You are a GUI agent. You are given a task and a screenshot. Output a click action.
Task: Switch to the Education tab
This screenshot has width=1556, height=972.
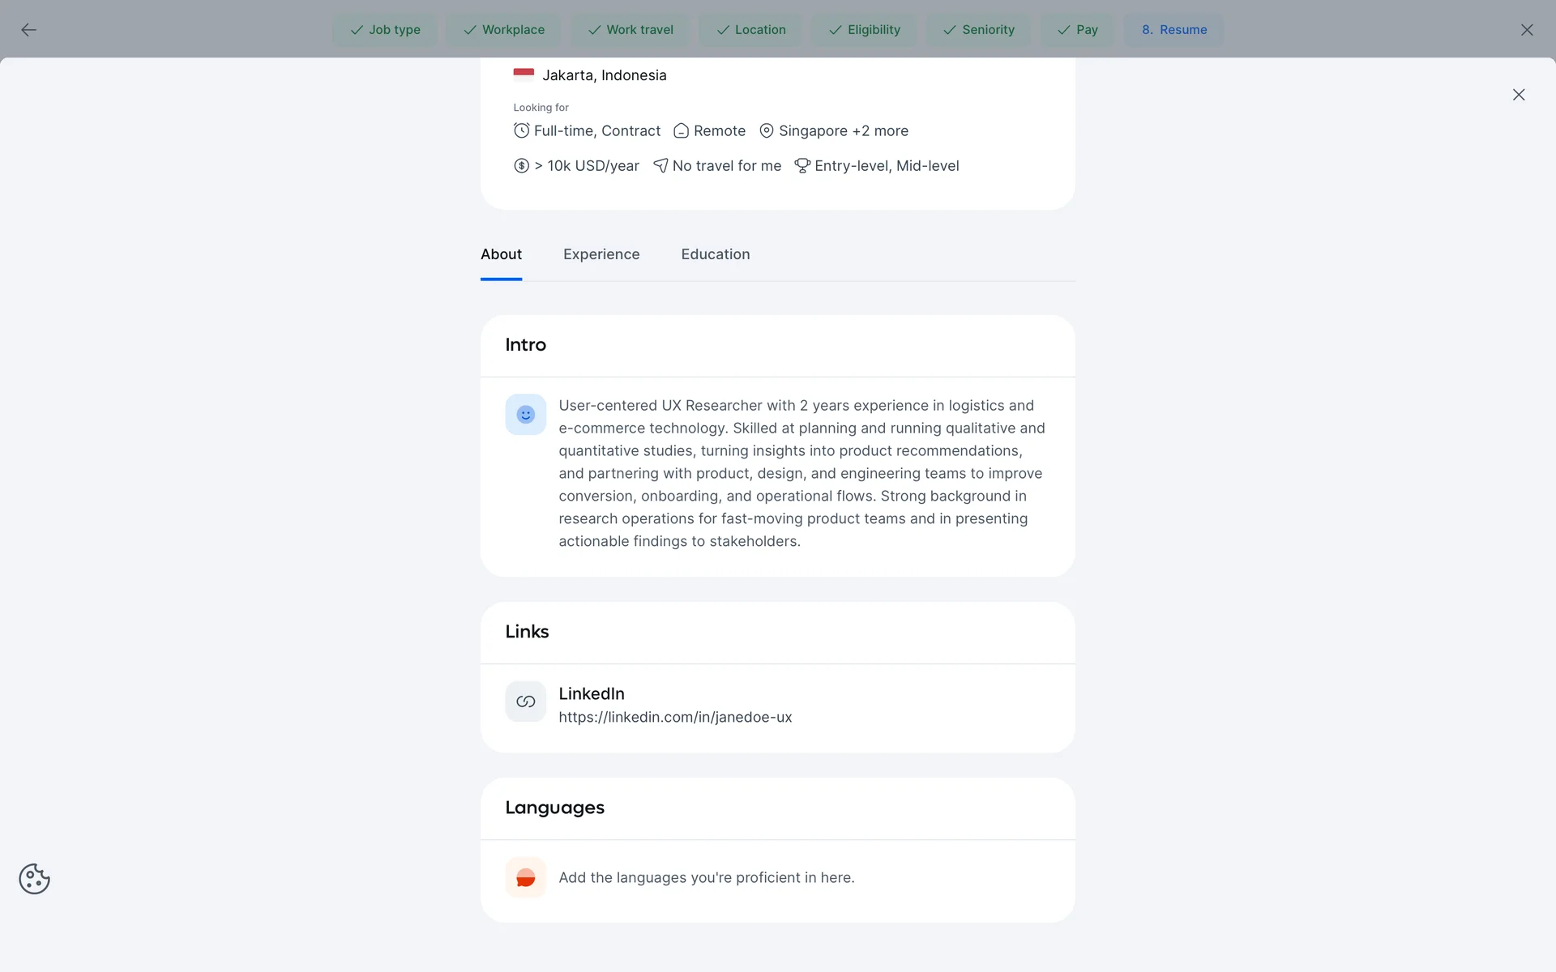[x=715, y=254]
